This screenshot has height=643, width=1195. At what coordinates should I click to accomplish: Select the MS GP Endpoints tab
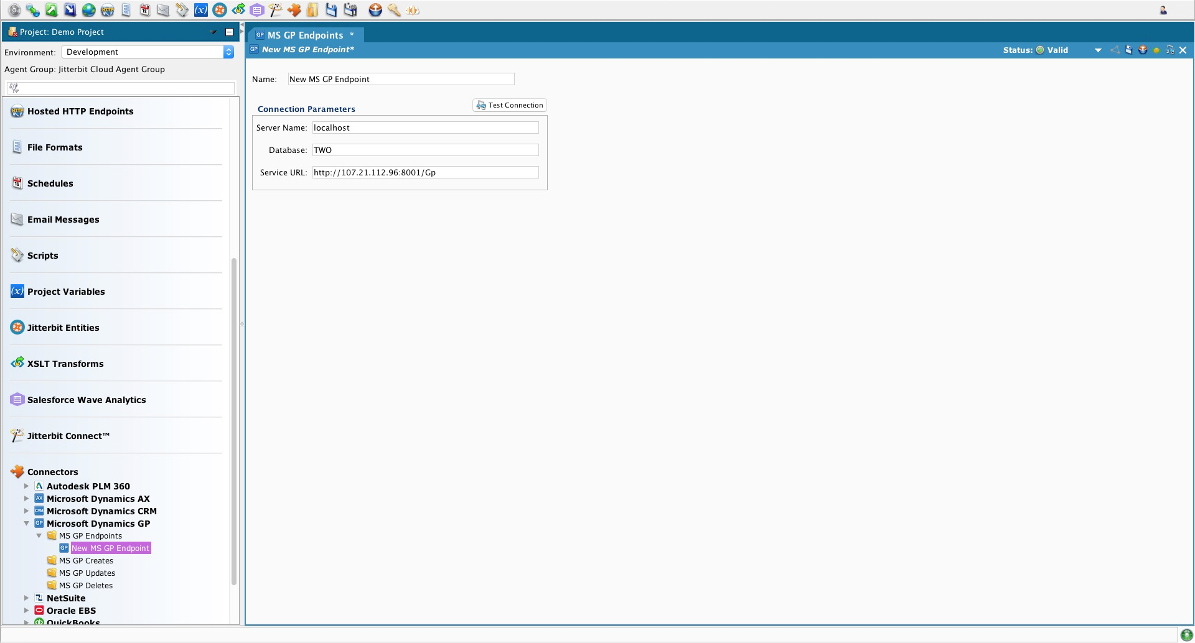click(x=305, y=35)
